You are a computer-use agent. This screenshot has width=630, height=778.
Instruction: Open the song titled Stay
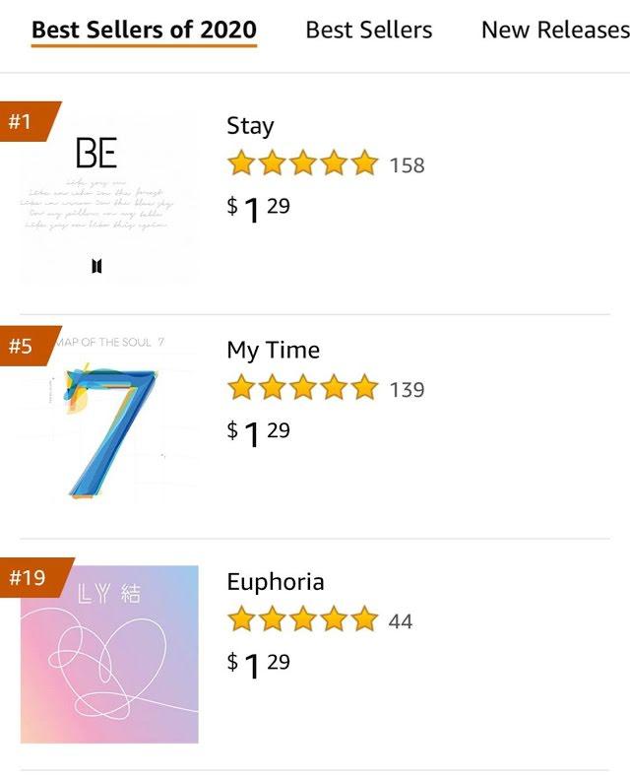pyautogui.click(x=250, y=126)
